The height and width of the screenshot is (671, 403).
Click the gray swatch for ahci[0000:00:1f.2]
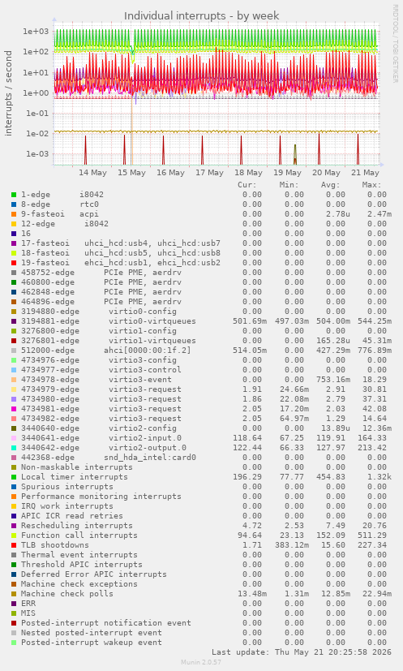click(x=14, y=351)
